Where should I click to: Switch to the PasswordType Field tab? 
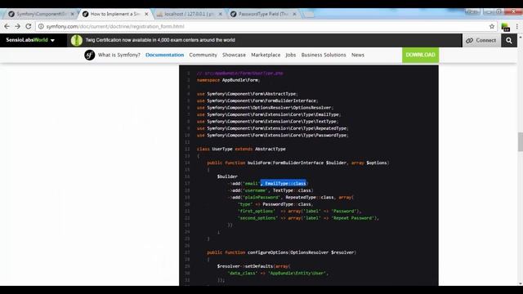click(x=263, y=14)
